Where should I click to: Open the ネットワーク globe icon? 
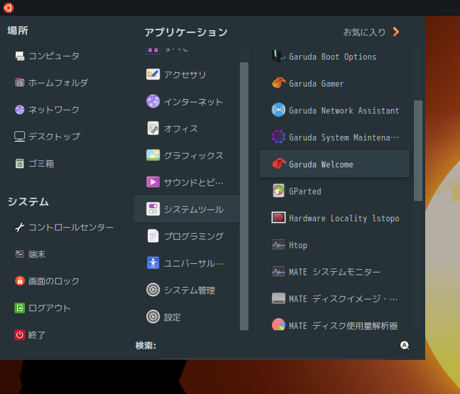pos(20,110)
